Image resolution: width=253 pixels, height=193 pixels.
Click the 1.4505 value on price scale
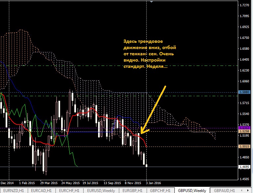pyautogui.click(x=244, y=179)
